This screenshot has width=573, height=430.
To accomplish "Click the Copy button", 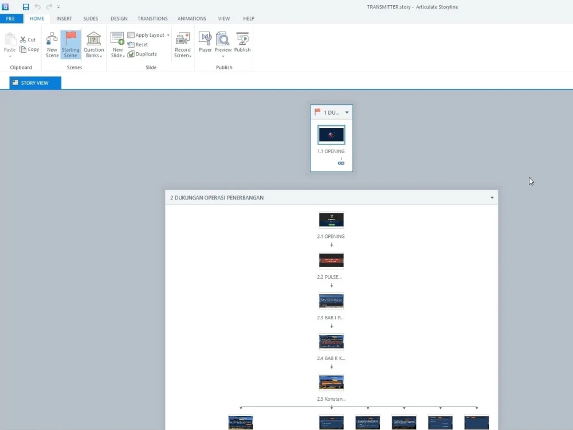I will [x=29, y=49].
